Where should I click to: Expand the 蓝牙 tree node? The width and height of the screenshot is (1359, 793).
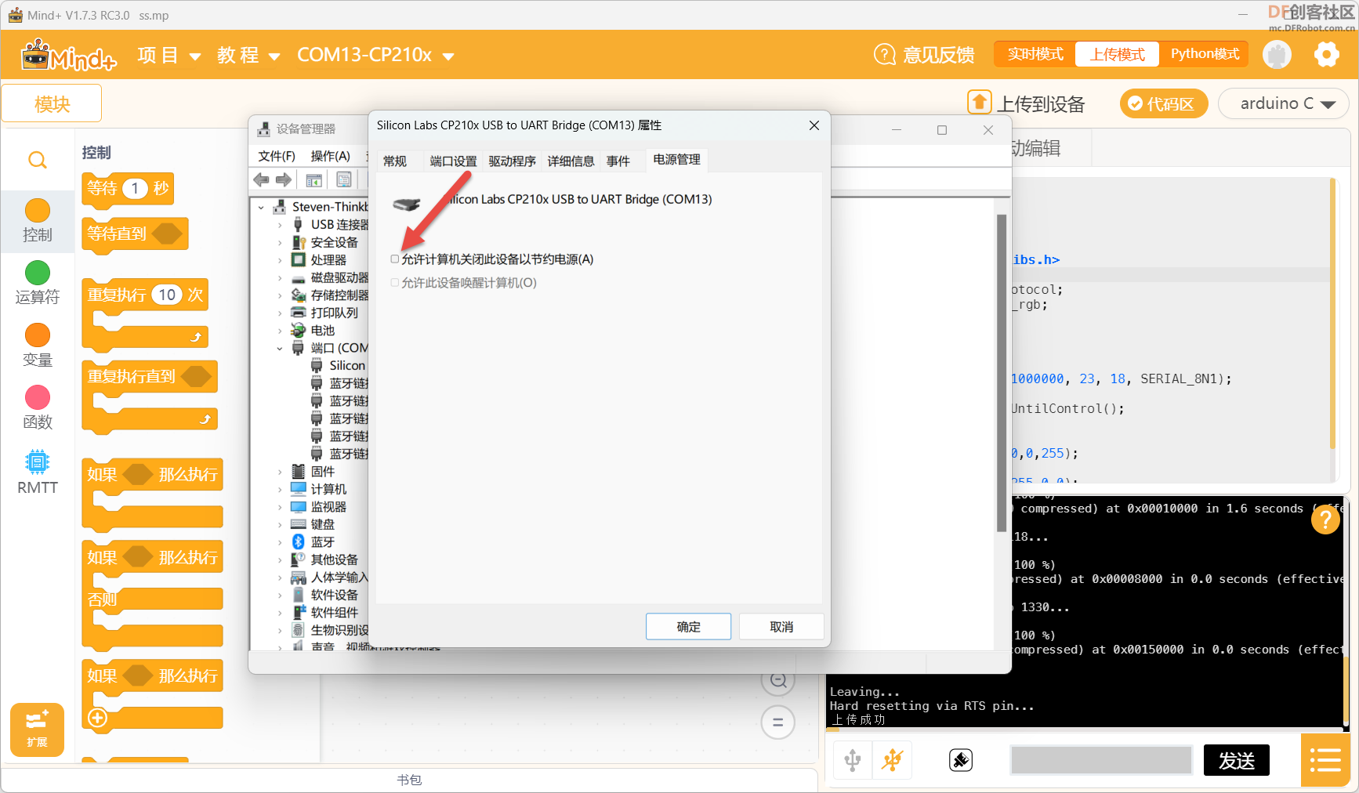tap(280, 542)
